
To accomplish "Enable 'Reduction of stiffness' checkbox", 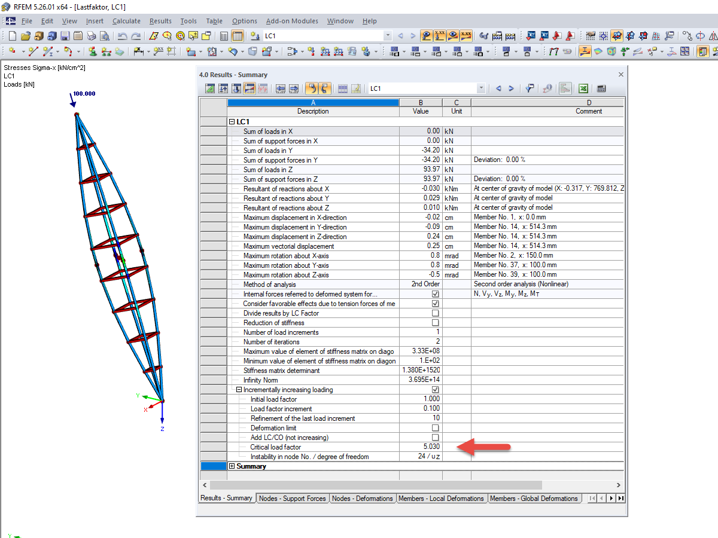I will tap(435, 323).
